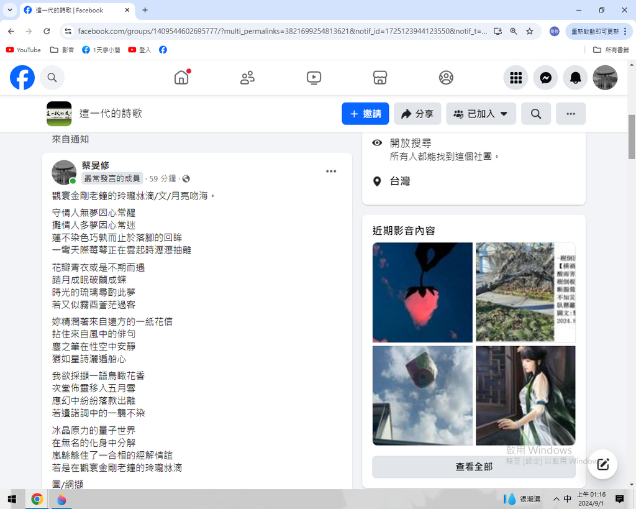The width and height of the screenshot is (636, 509).
Task: Open the Friends icon in navigation
Action: click(x=247, y=78)
